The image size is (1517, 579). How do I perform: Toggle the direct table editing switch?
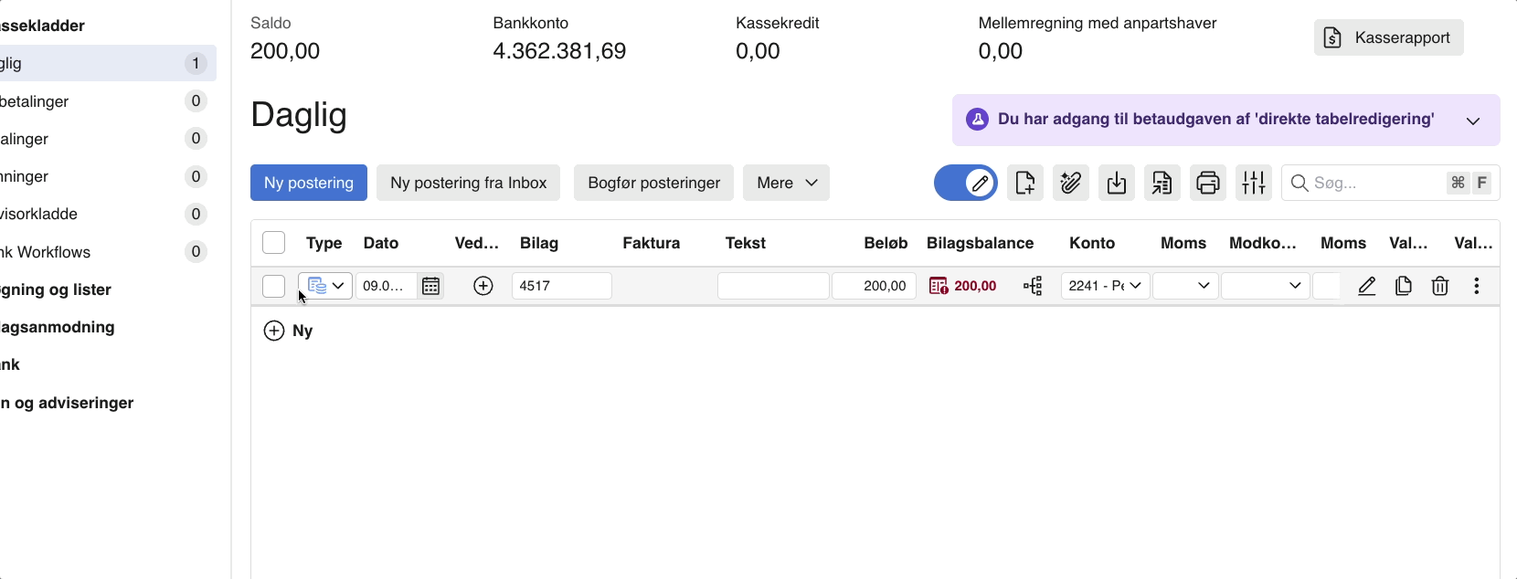pos(965,183)
